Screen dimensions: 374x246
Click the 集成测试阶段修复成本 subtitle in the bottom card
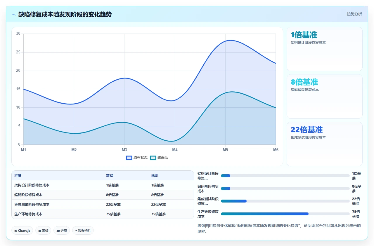[308, 137]
